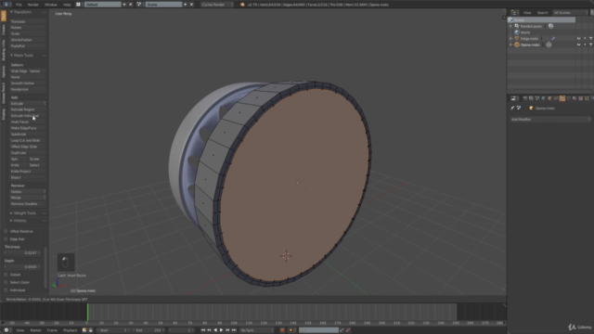Toggle visibility eye for Felge moto
Screen dimensions: 594x334
point(578,39)
